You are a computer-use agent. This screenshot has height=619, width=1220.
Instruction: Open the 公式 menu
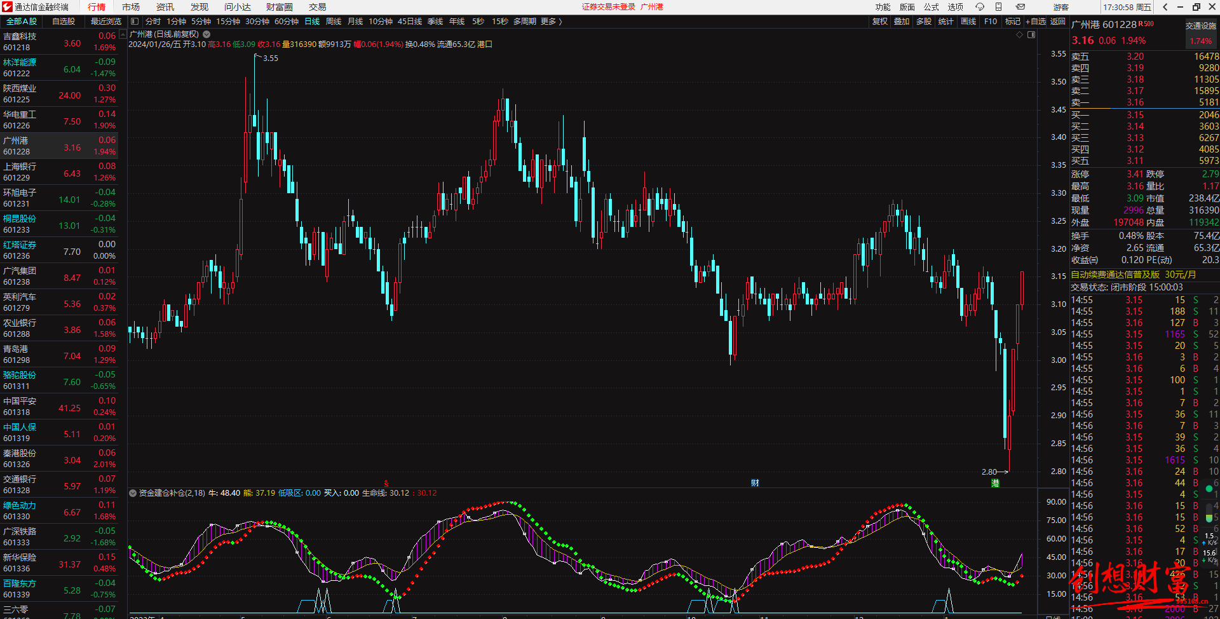click(932, 7)
